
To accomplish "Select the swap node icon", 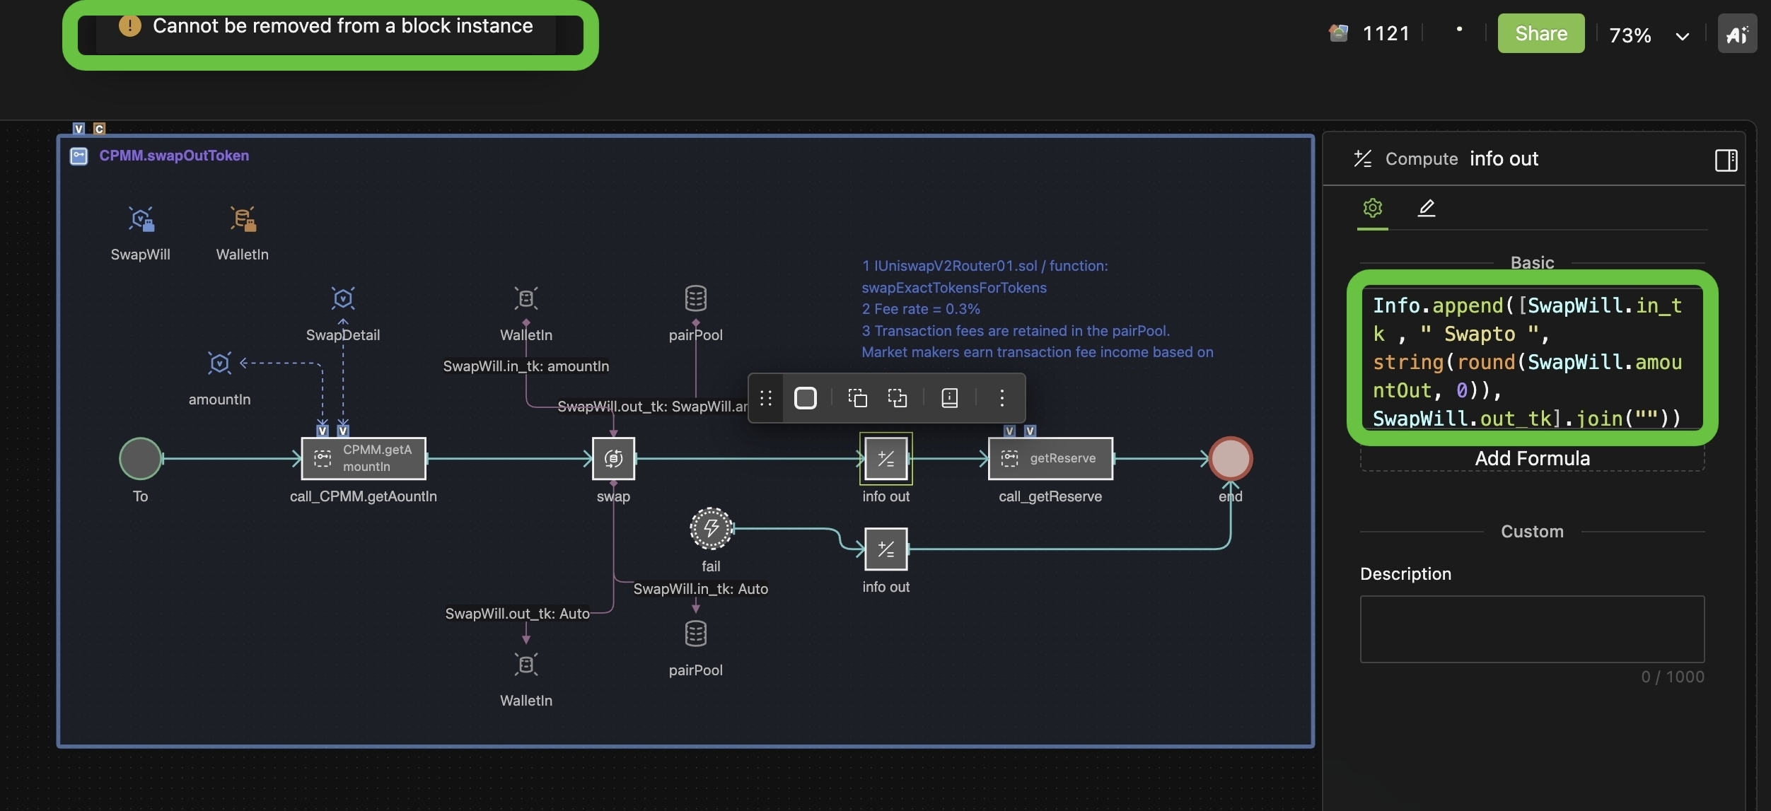I will 613,458.
